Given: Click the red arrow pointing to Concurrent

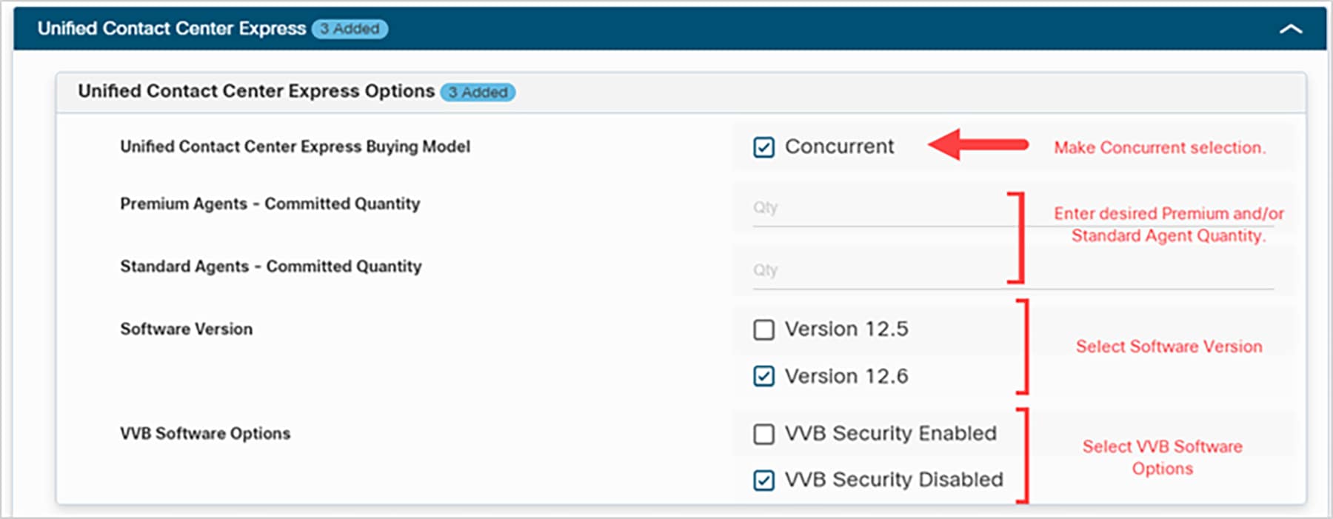Looking at the screenshot, I should [x=978, y=147].
